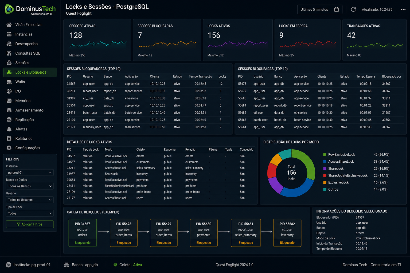
Task: Click the Visão Executiva home icon
Action: pos(9,25)
